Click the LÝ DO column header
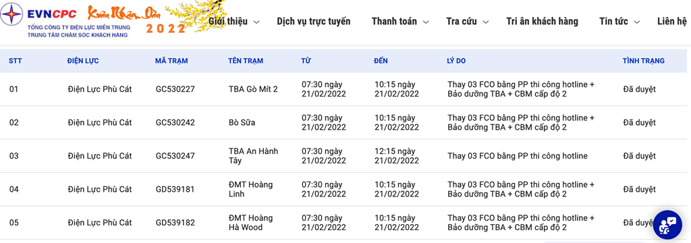691x243 pixels. click(456, 61)
